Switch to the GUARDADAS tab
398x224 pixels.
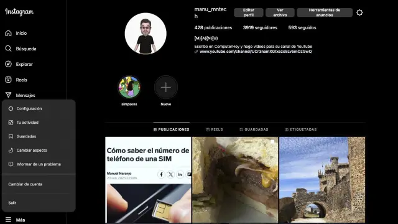click(254, 129)
